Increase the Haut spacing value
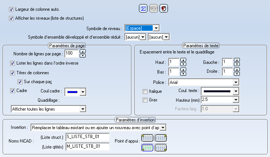Viewport: 270px width, 157px height. 183,60
